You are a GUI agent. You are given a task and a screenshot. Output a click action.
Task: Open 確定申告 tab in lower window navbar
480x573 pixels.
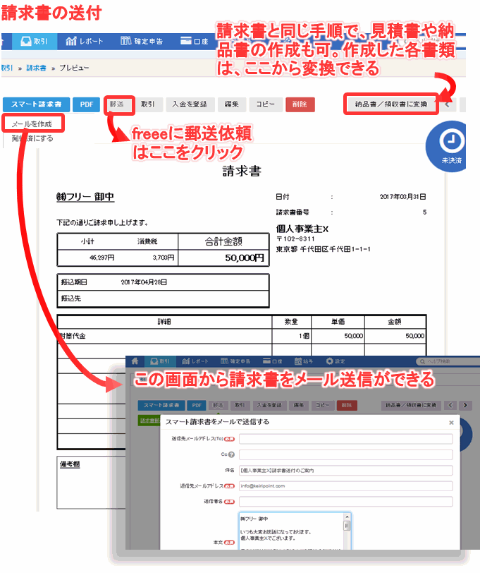(235, 361)
